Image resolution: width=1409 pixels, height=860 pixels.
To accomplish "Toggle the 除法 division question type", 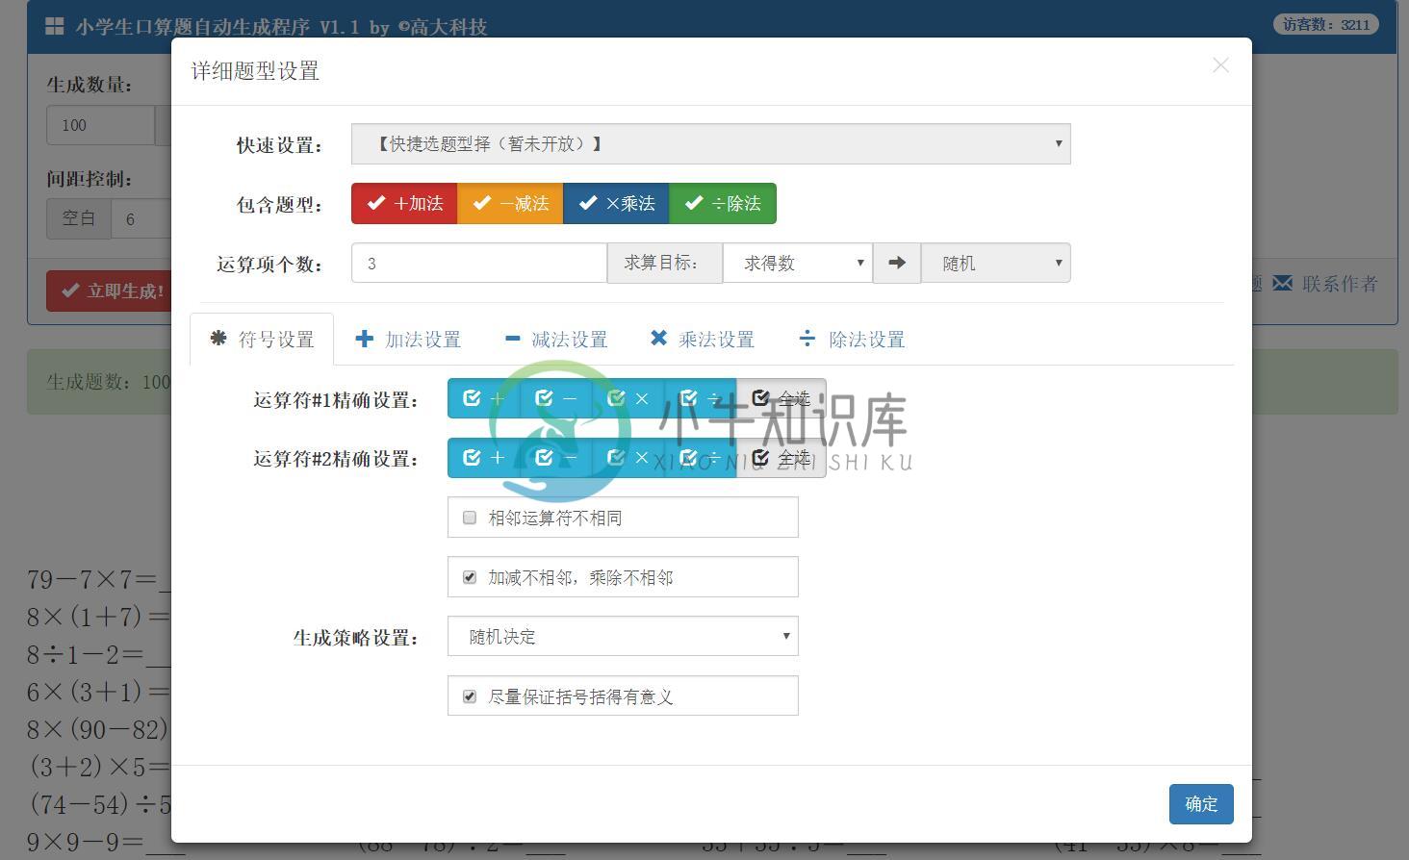I will [x=723, y=204].
